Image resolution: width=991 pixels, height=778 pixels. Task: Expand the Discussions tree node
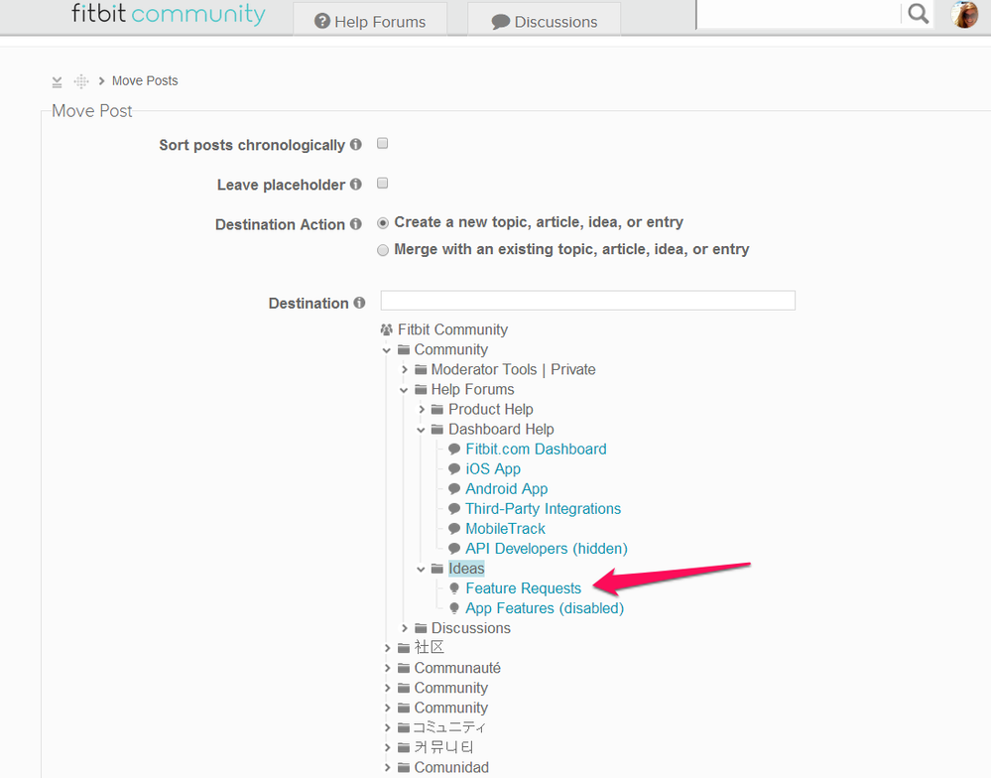[x=405, y=627]
